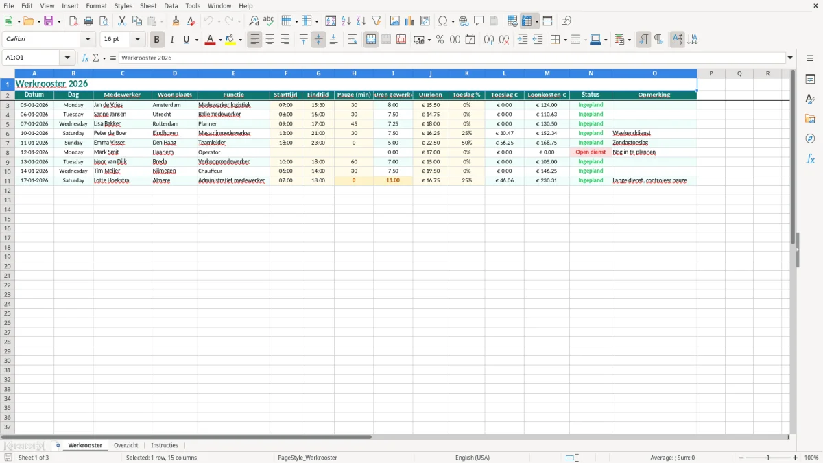Click Clear Direct Formatting icon
The height and width of the screenshot is (463, 823).
click(x=191, y=21)
